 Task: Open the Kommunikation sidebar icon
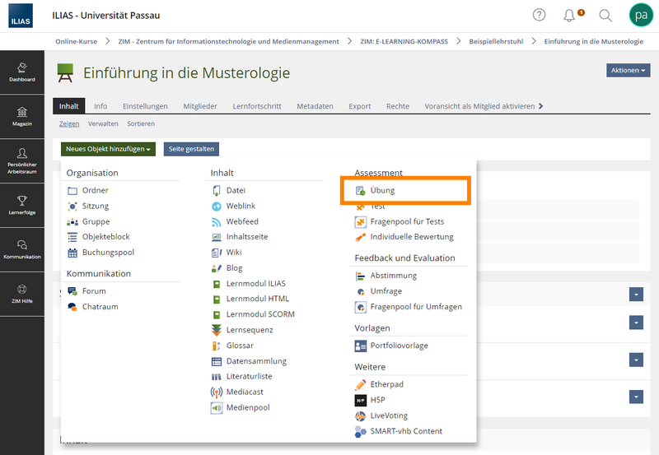[x=22, y=248]
